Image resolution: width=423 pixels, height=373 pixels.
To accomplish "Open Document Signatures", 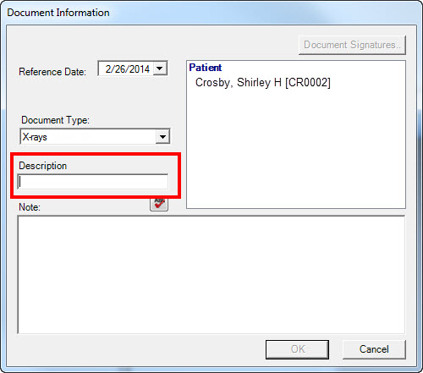I will point(352,45).
